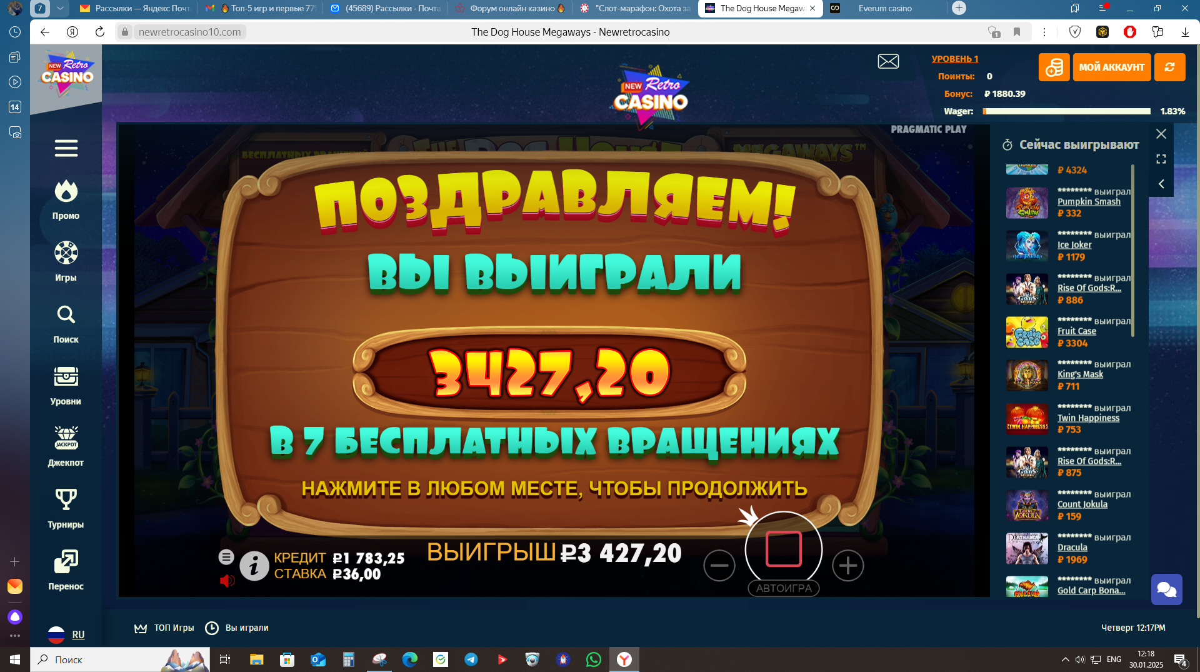
Task: Increase the bet with plus button
Action: pyautogui.click(x=848, y=566)
